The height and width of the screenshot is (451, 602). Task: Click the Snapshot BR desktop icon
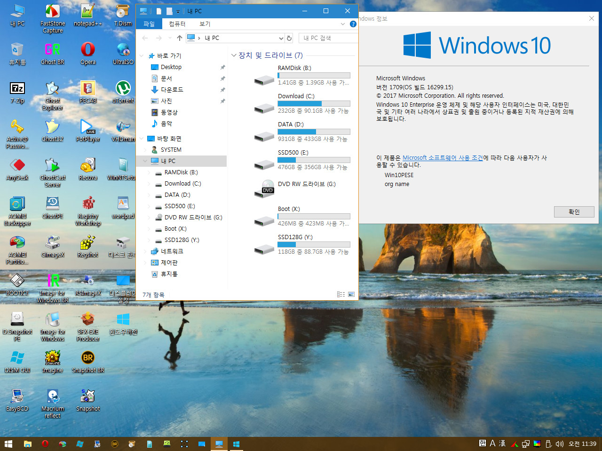[87, 361]
